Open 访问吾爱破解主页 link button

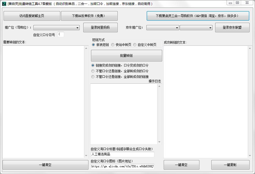pyautogui.click(x=32, y=16)
